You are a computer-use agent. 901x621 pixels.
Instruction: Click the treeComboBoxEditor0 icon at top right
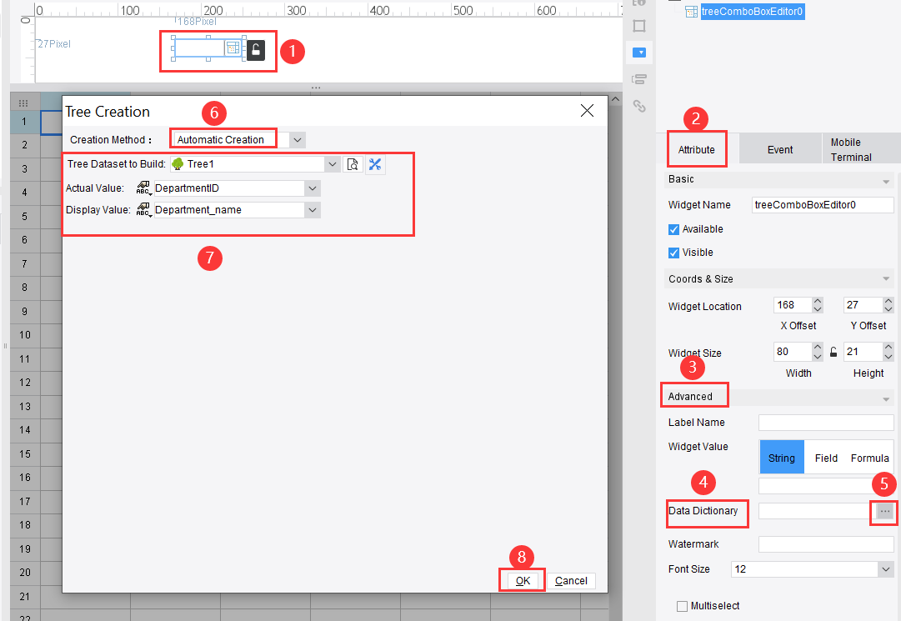pyautogui.click(x=691, y=12)
